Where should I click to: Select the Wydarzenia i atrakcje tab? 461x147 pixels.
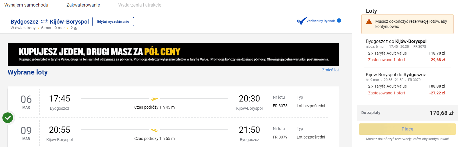pos(140,5)
